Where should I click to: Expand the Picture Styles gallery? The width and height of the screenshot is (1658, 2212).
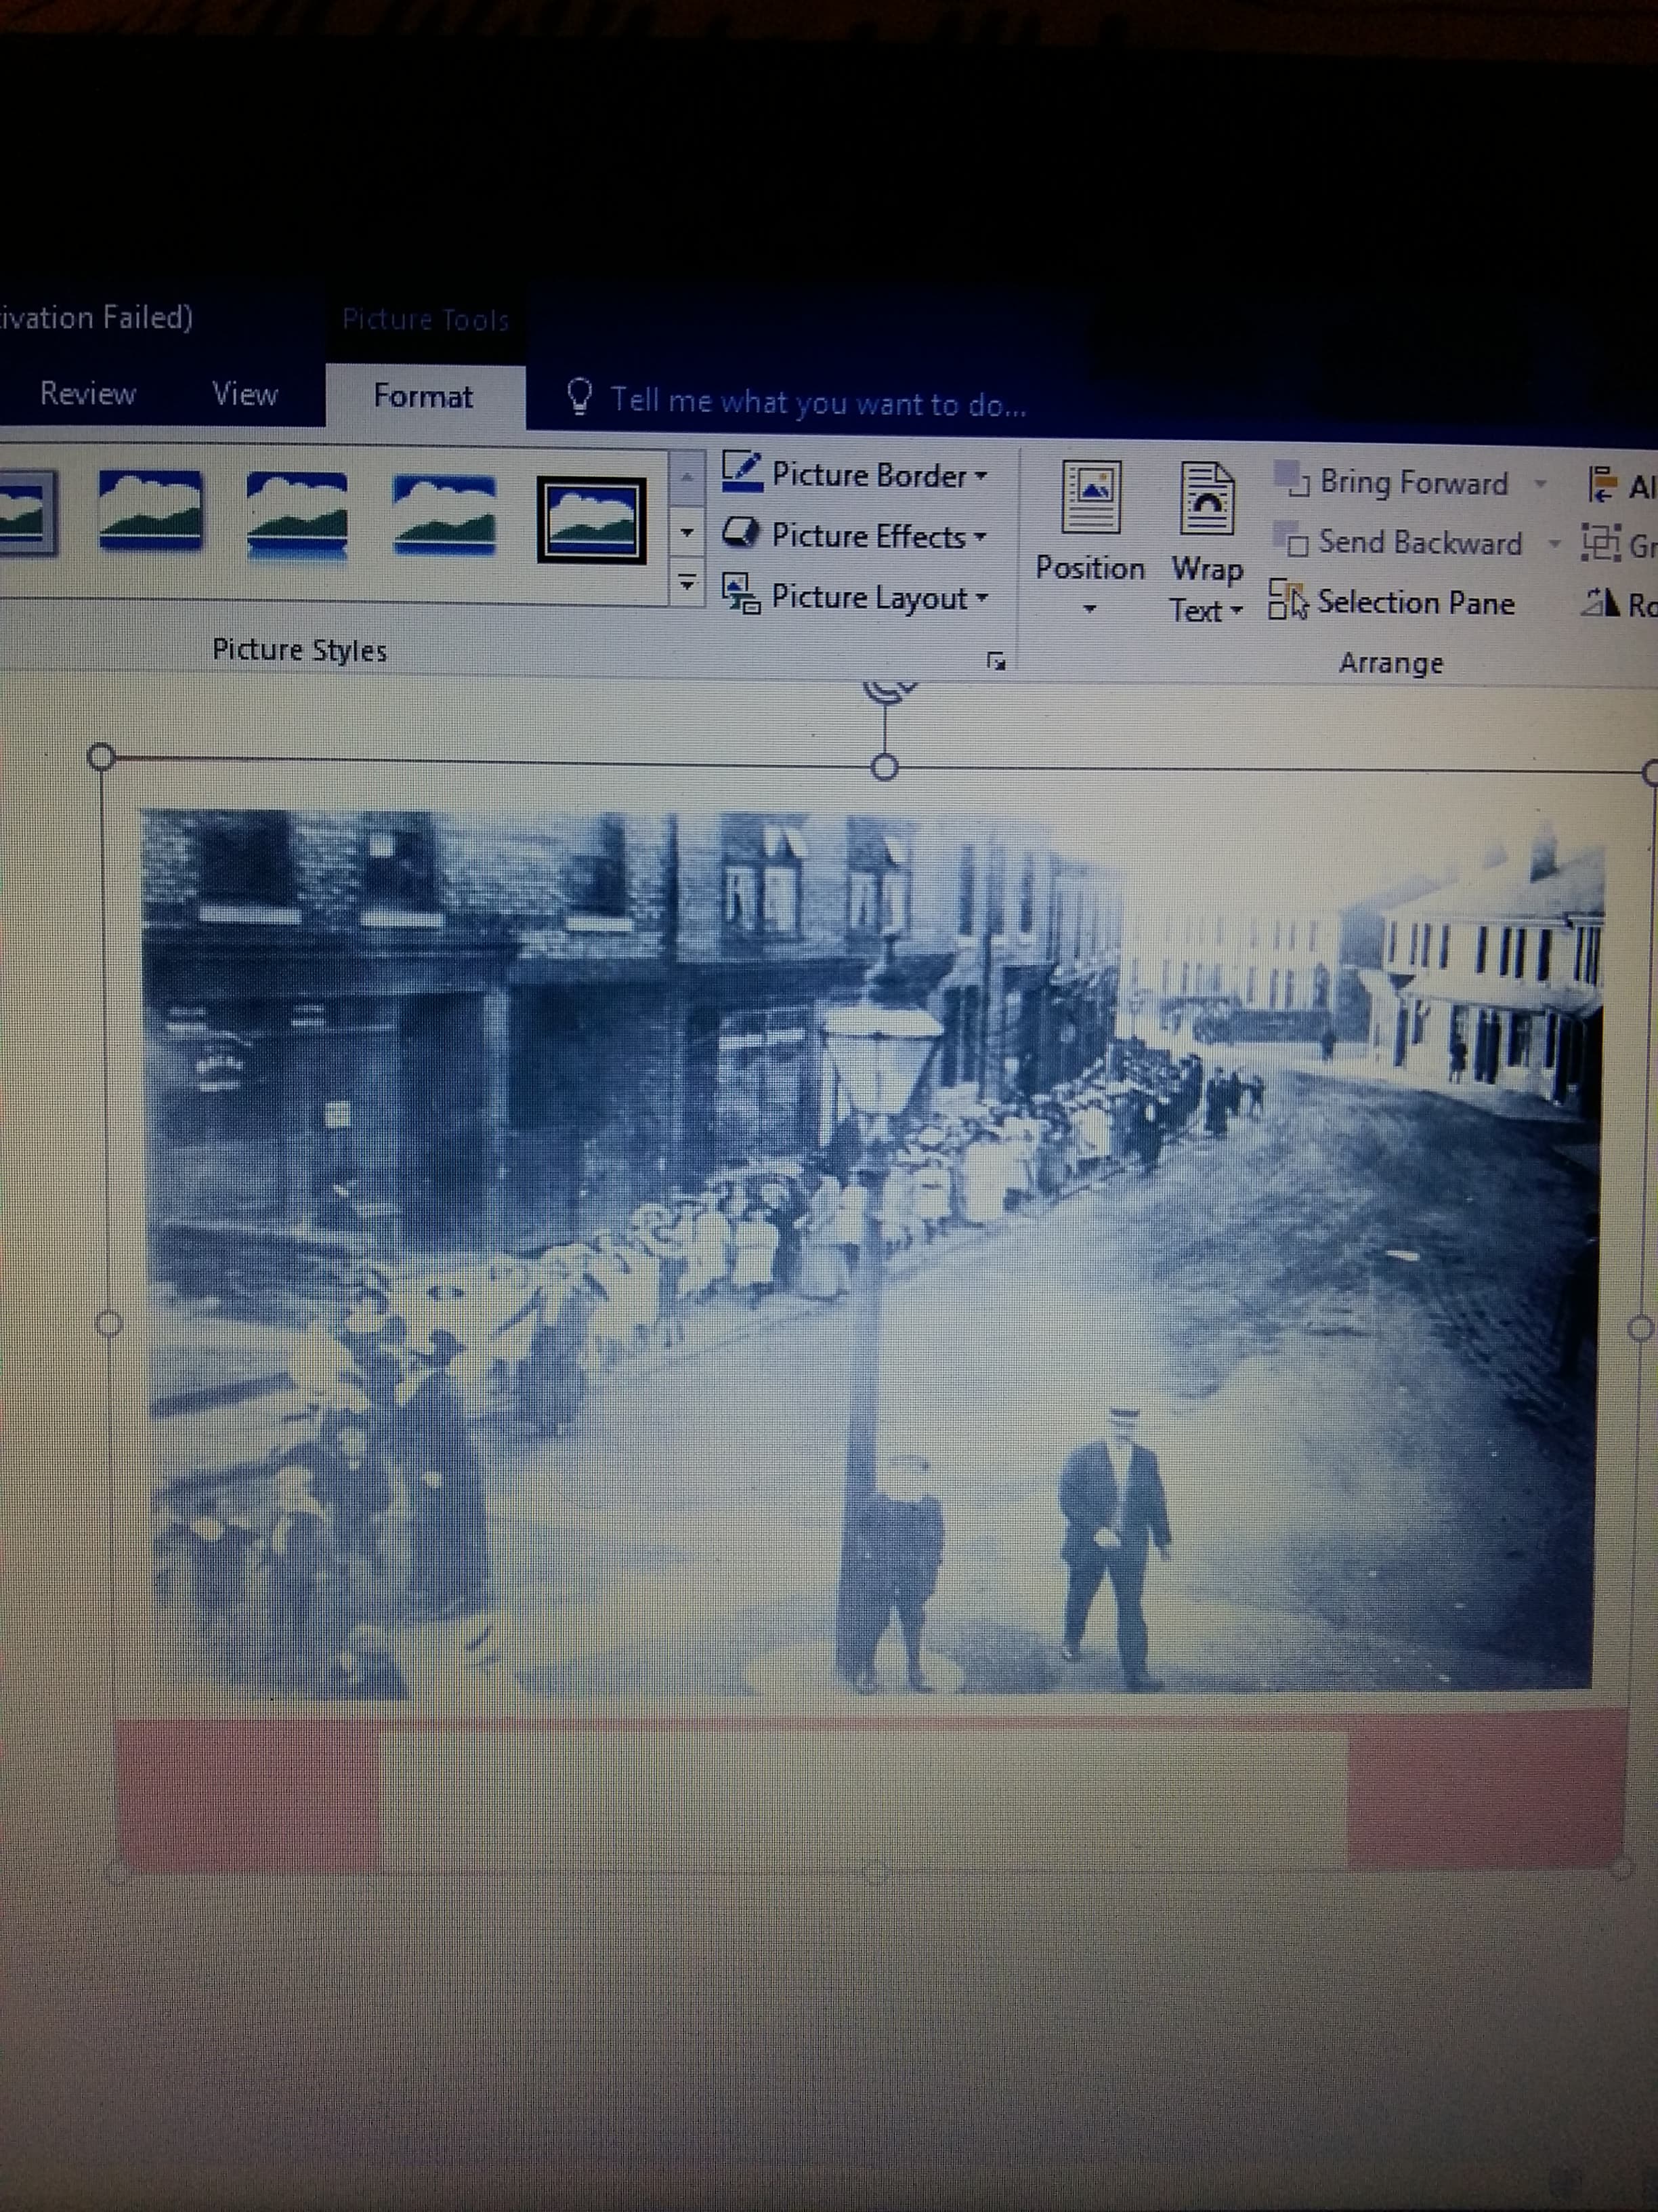pyautogui.click(x=687, y=581)
